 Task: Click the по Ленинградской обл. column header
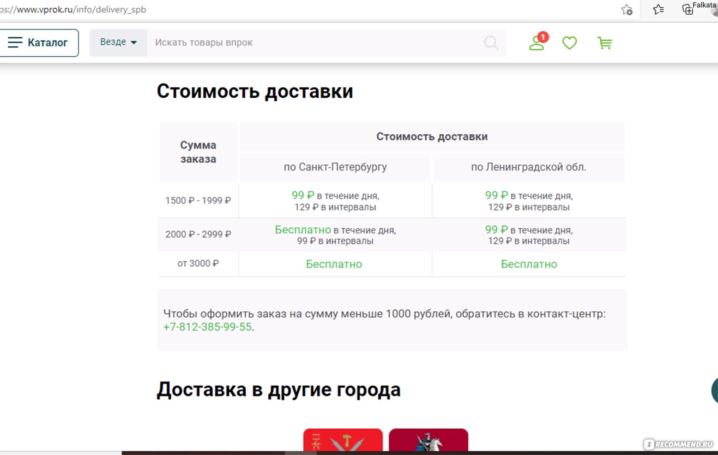(529, 167)
